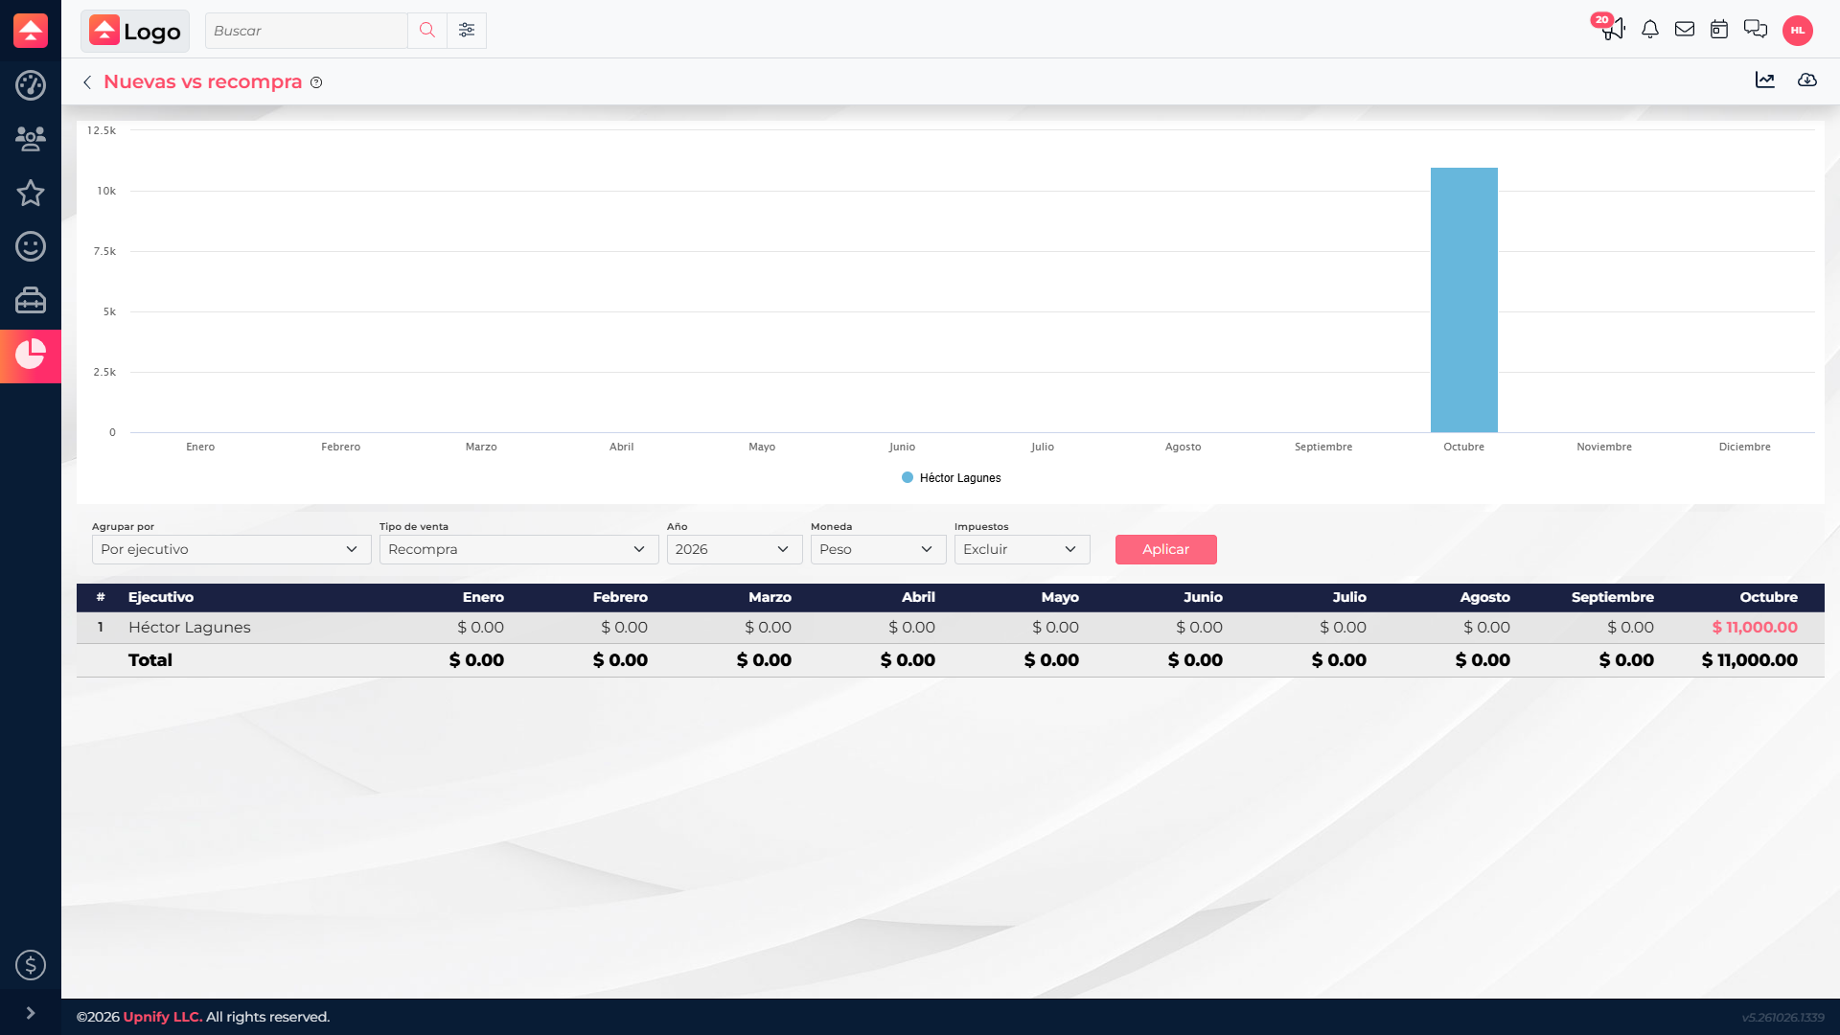Open the dashboard gauge sidebar icon
Screen dimensions: 1840x1035
(31, 85)
